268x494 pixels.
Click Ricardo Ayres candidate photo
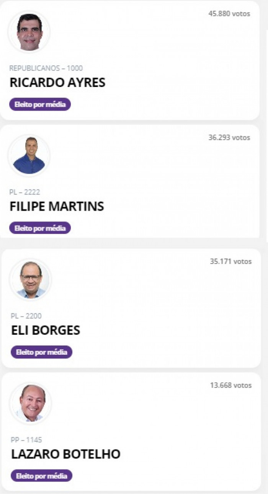[29, 32]
